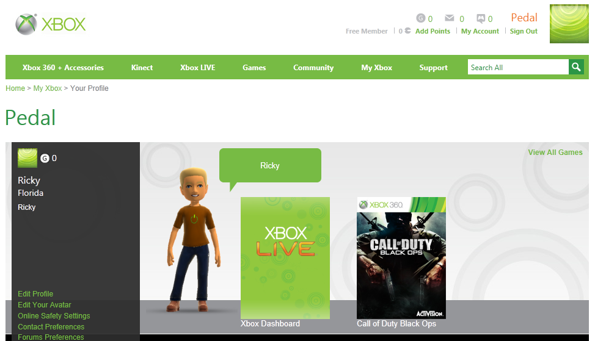Click the Pedal page heading
This screenshot has width=595, height=341.
tap(31, 118)
